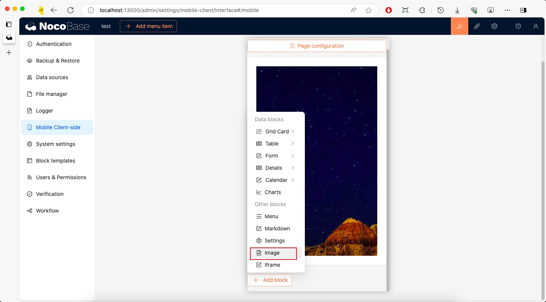Screen dimensions: 546x302
Task: Choose Markdown block option
Action: 277,228
